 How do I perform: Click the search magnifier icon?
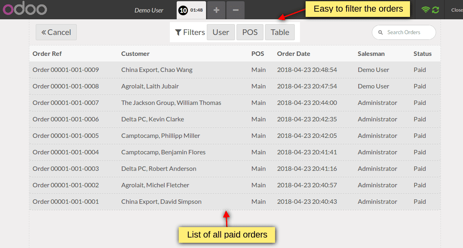coord(381,33)
